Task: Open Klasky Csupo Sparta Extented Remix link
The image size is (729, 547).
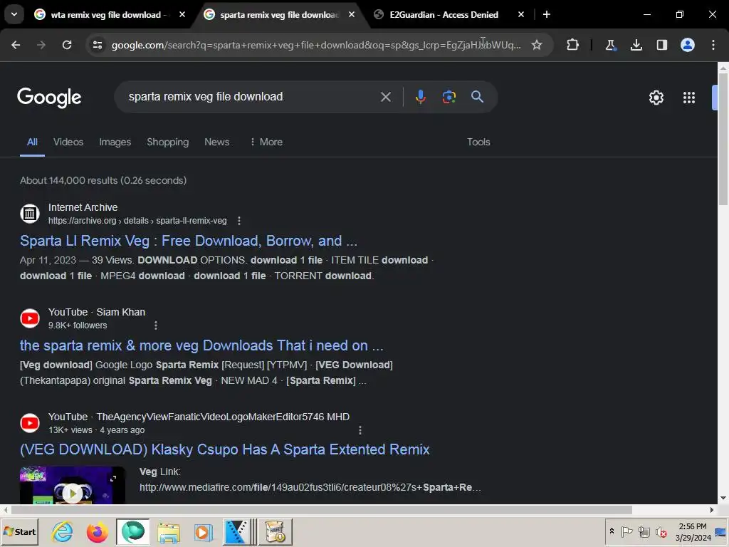Action: tap(224, 450)
